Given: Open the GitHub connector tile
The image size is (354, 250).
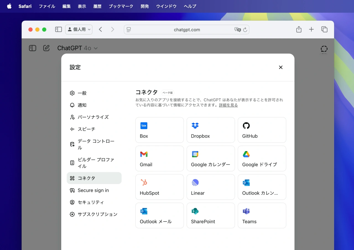Looking at the screenshot, I should [x=262, y=130].
